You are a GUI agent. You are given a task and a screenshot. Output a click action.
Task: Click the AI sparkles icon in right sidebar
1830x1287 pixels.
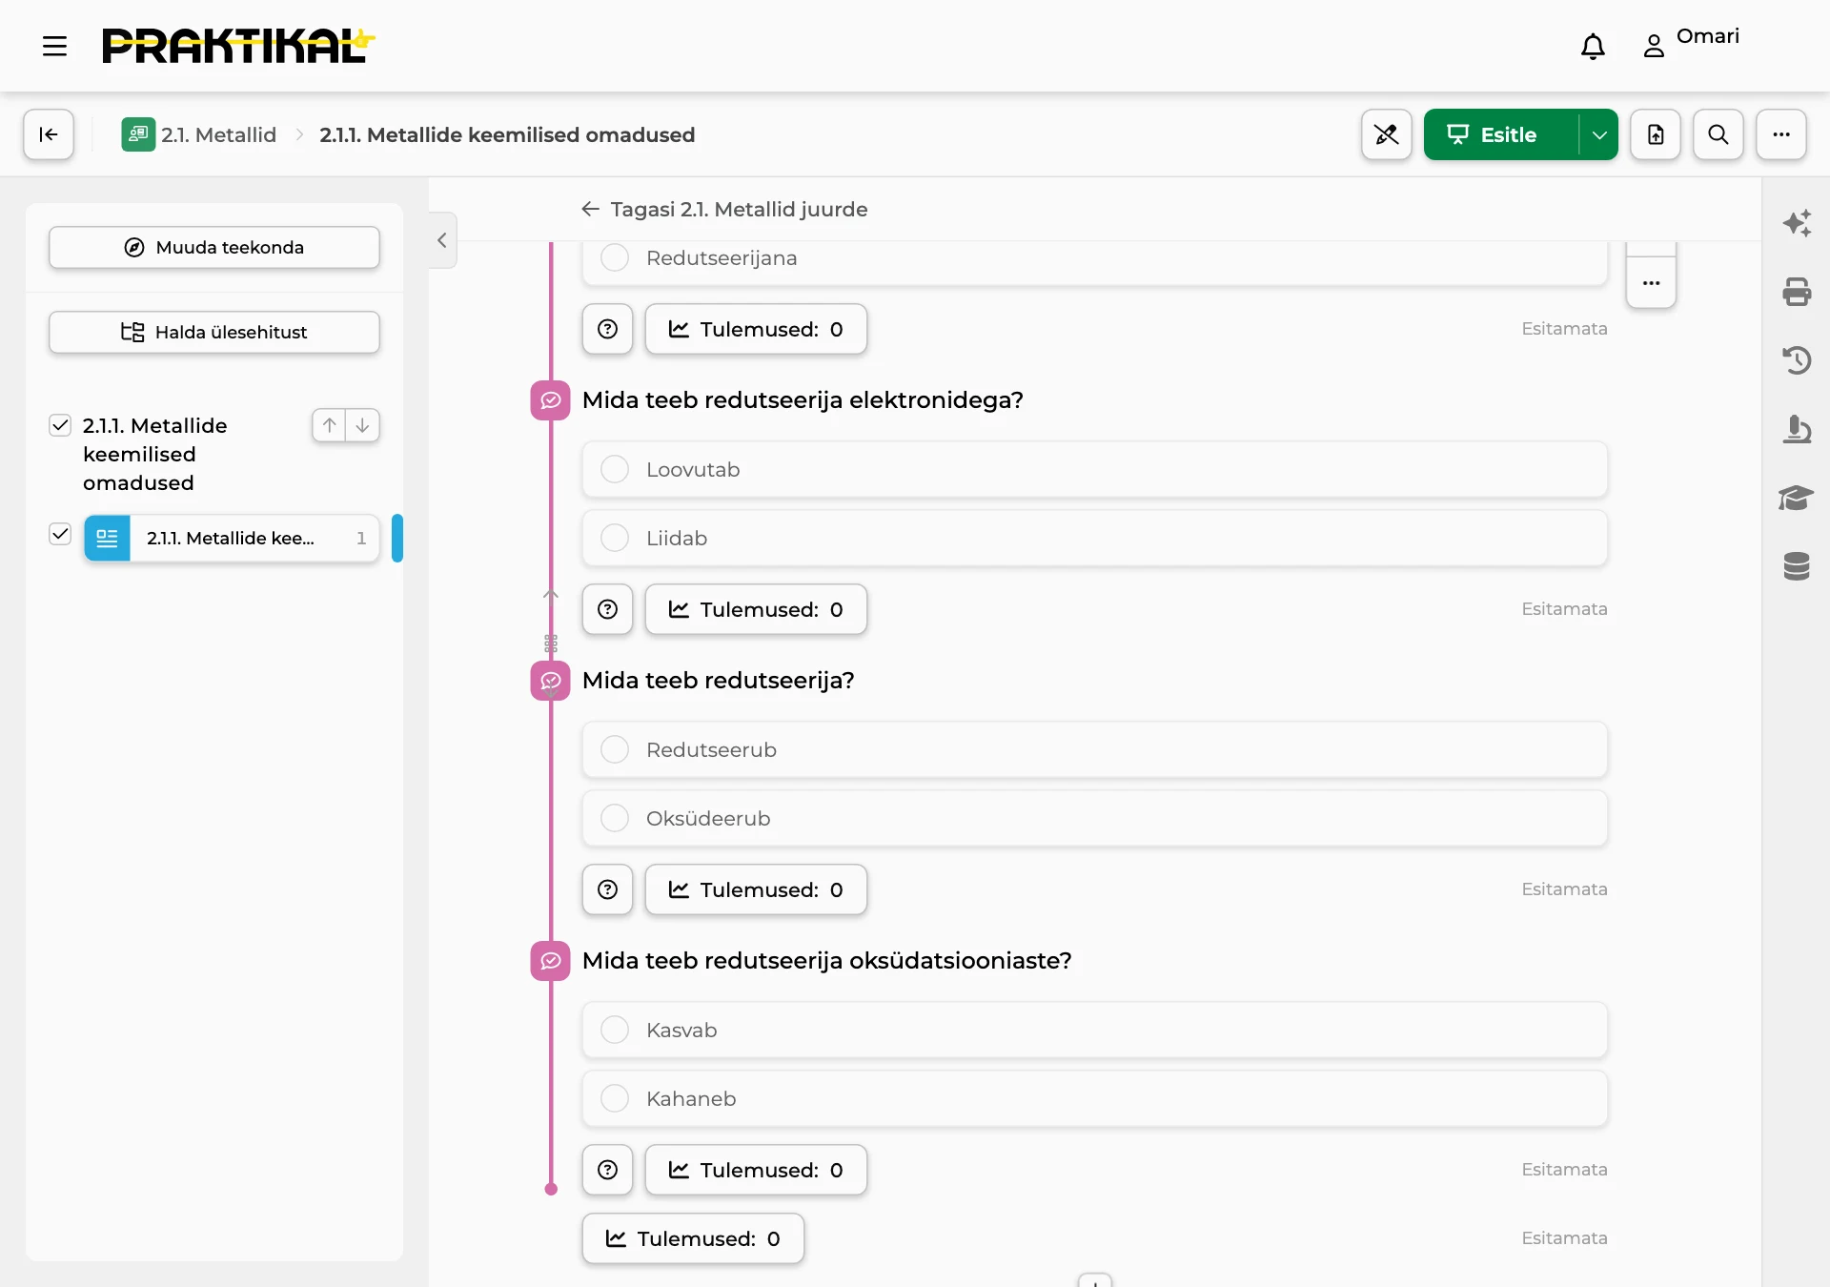(1797, 223)
